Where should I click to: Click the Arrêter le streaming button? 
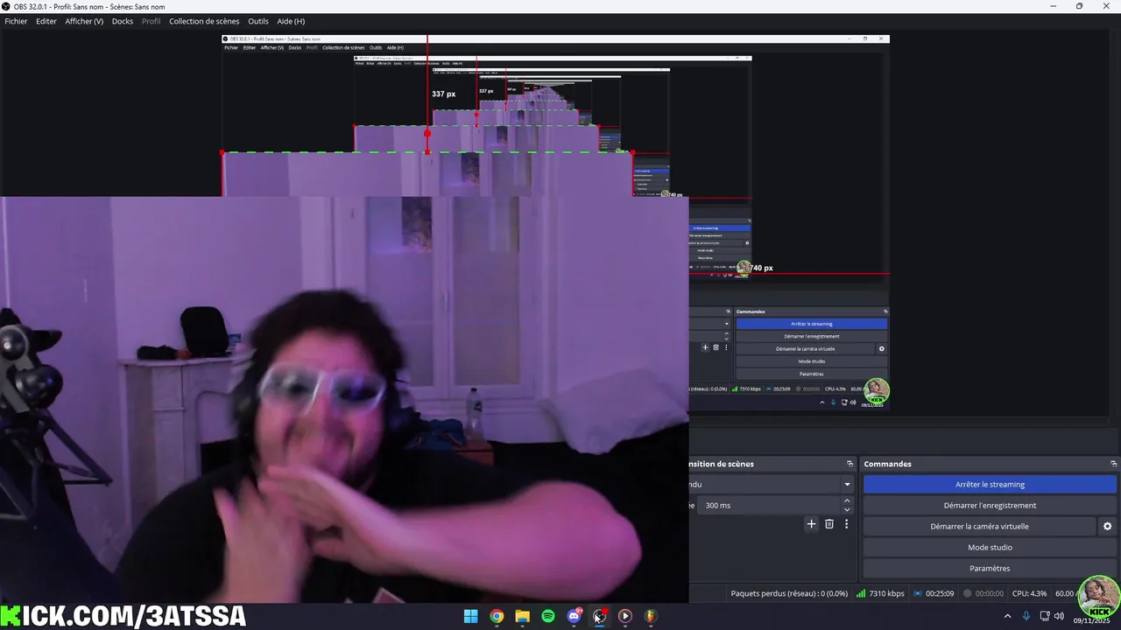(x=990, y=484)
